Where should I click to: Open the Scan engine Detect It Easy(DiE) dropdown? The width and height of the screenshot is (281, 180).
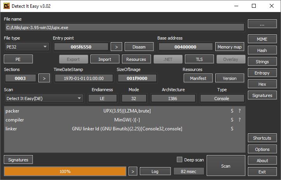[x=44, y=99]
